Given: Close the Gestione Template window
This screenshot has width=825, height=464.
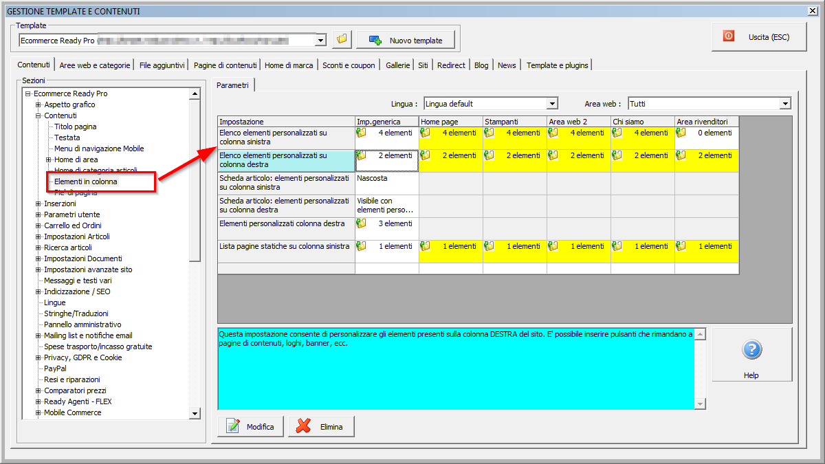Looking at the screenshot, I should 814,10.
